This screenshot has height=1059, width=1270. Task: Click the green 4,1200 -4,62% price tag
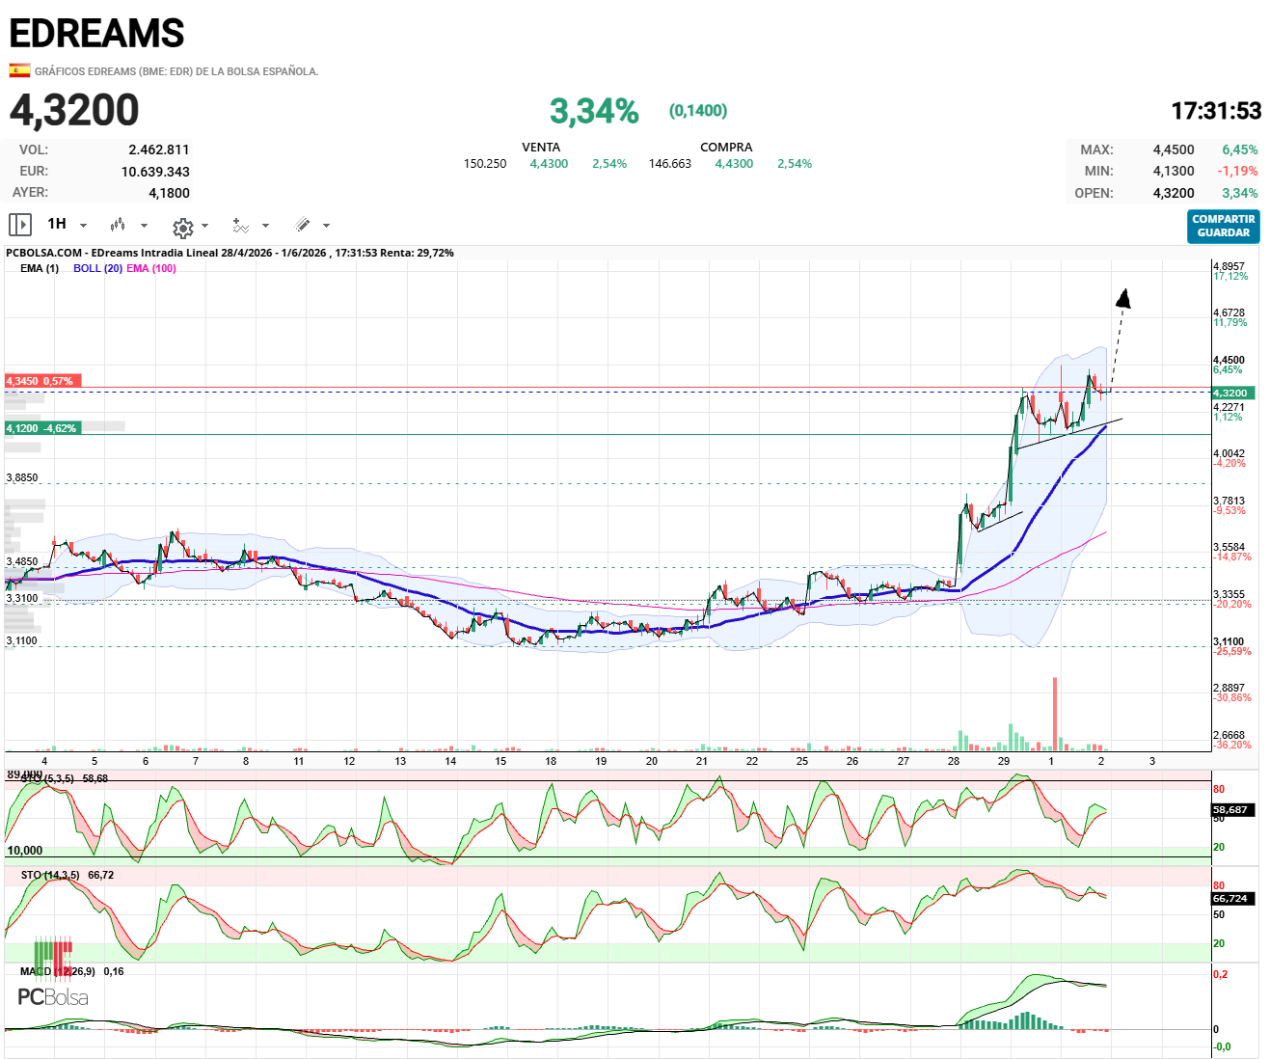[x=43, y=427]
